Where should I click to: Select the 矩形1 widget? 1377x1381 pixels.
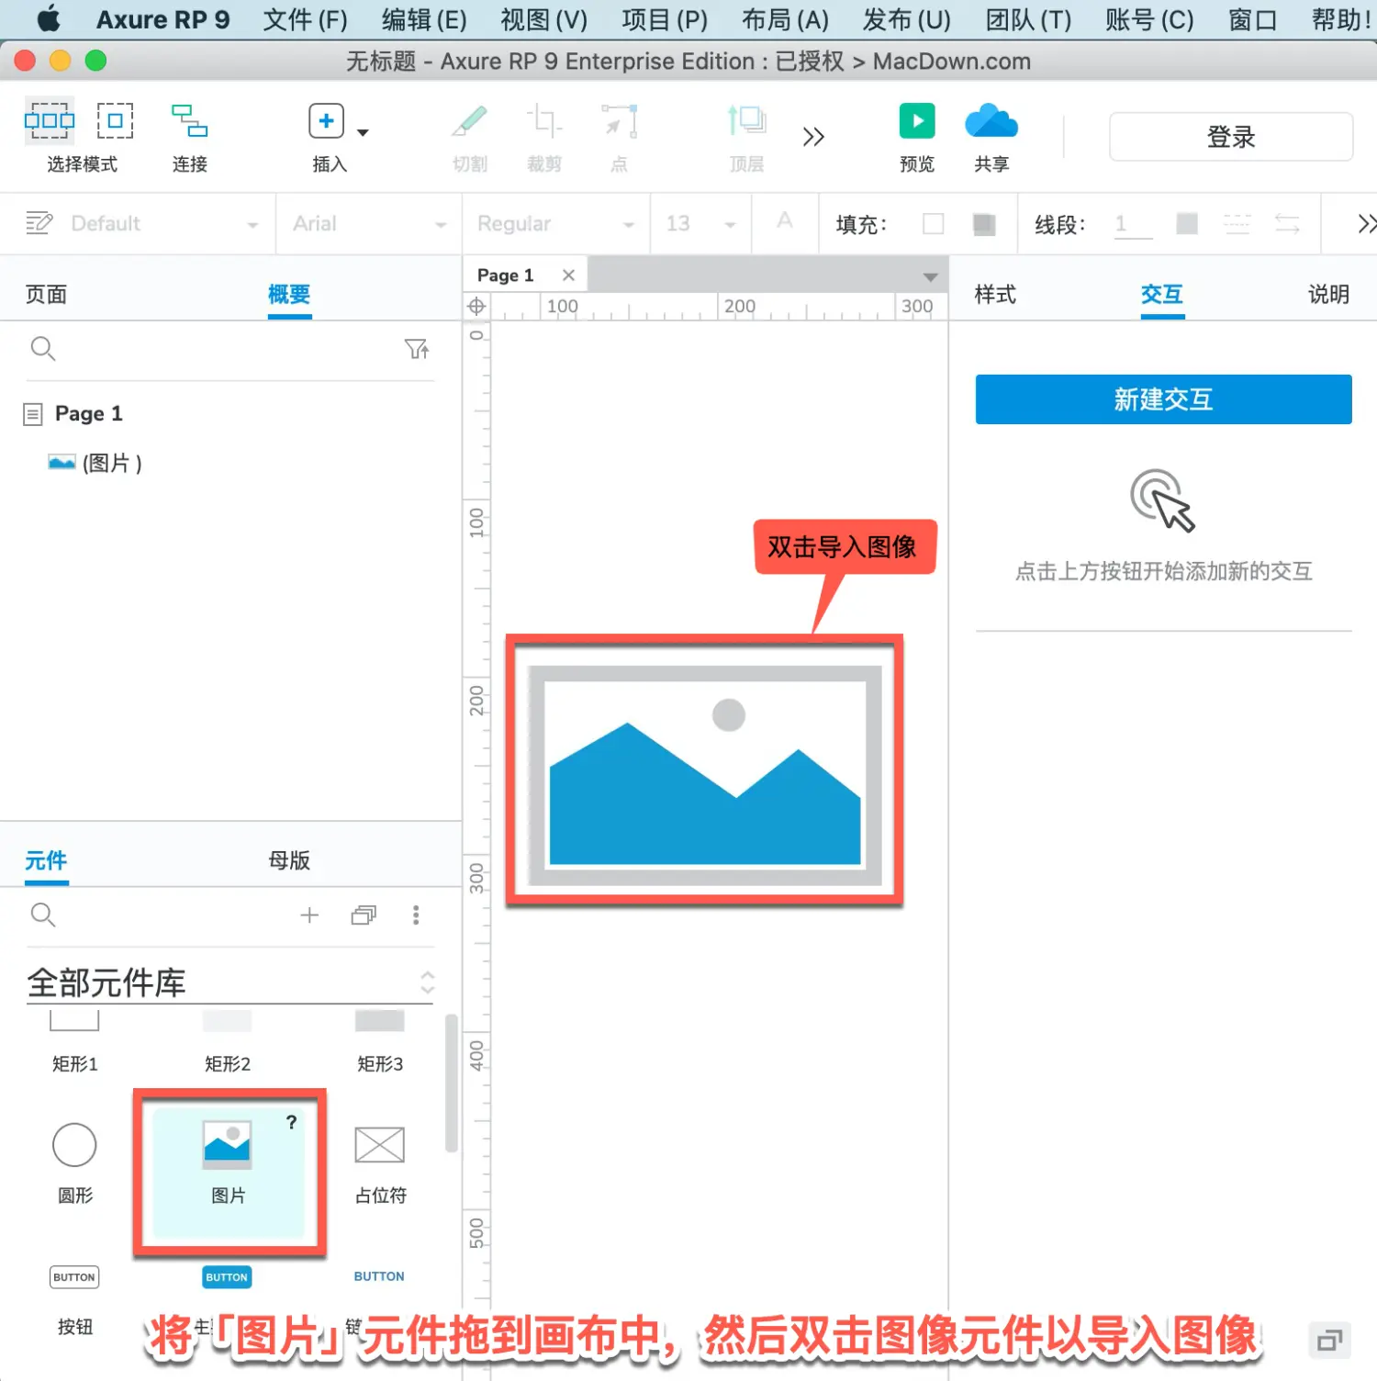click(x=74, y=1042)
